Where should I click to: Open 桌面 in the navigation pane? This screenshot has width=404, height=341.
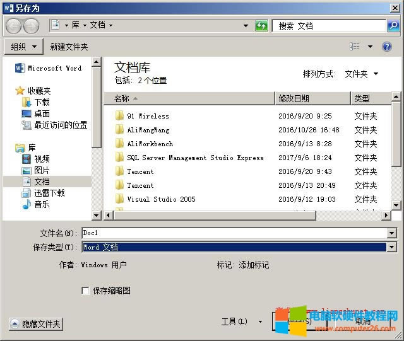click(36, 113)
